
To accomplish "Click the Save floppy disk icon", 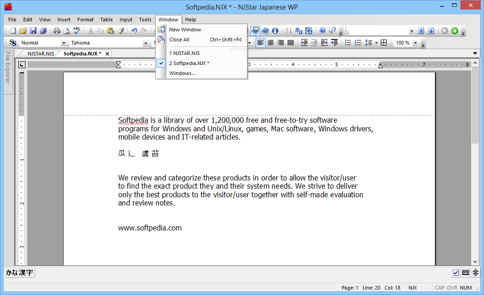I will (x=33, y=30).
